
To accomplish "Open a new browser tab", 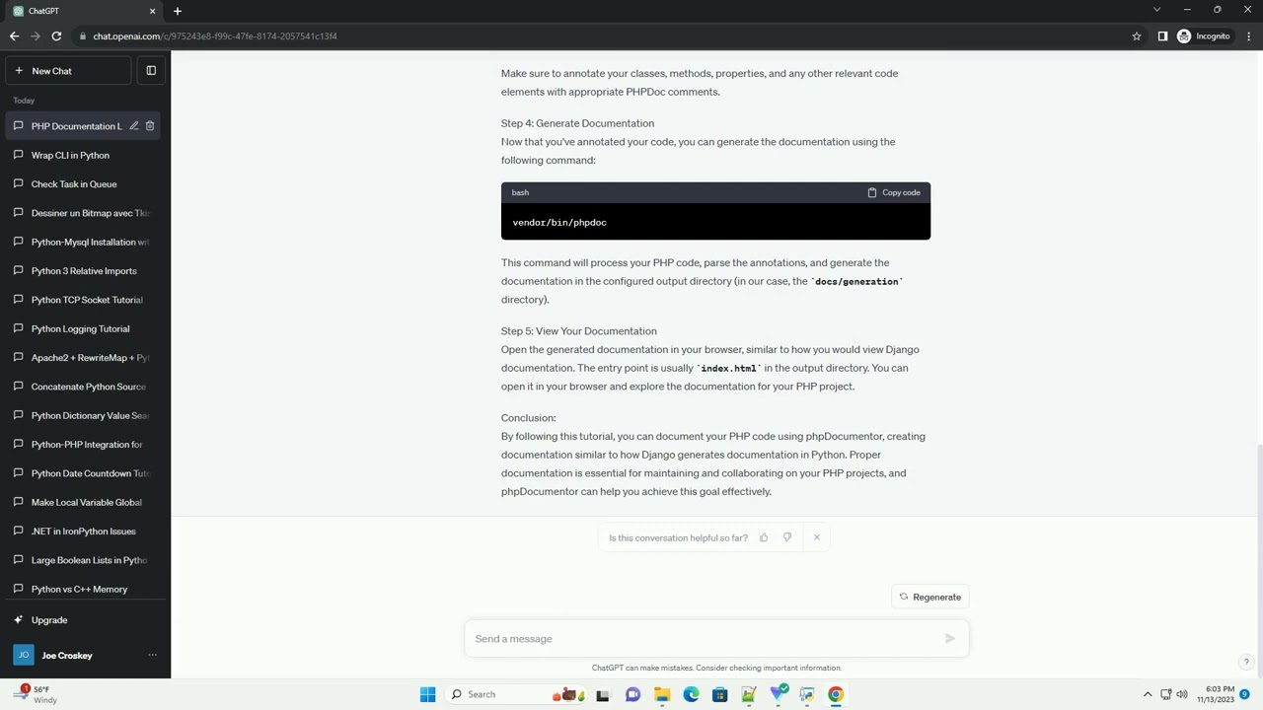I will point(178,11).
